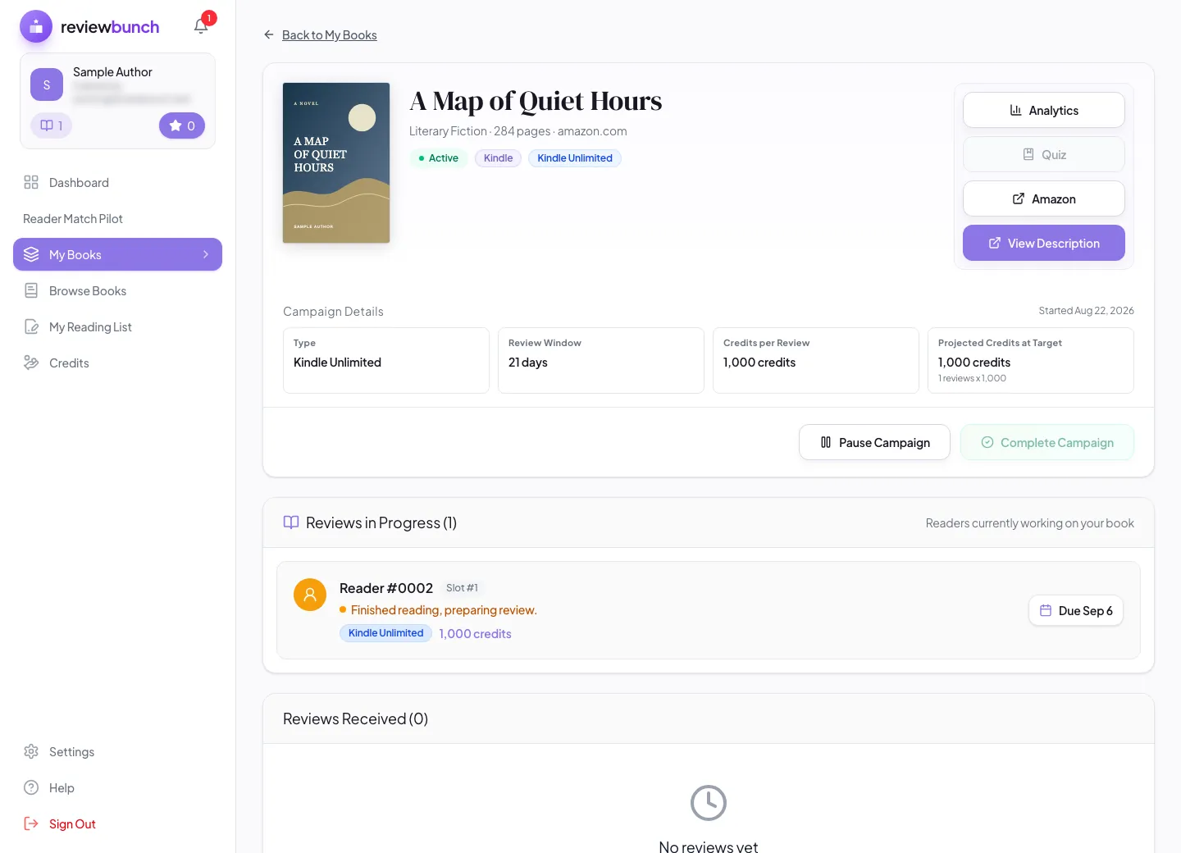The width and height of the screenshot is (1181, 853).
Task: Click the clock icon above No reviews
Action: point(709,803)
